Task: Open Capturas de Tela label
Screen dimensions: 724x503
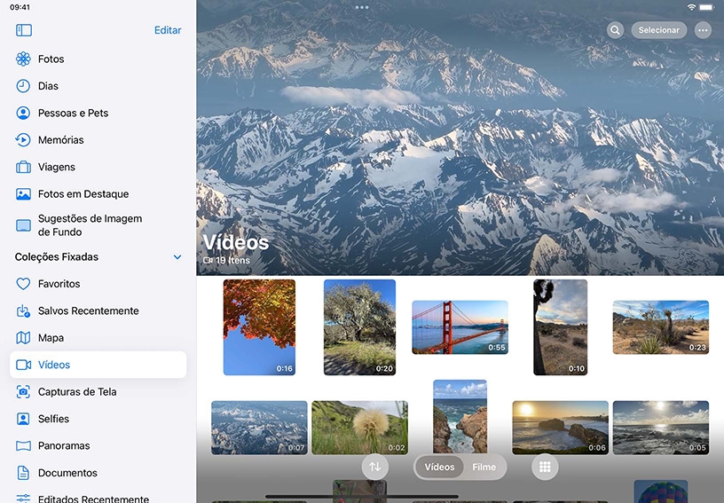Action: tap(77, 392)
